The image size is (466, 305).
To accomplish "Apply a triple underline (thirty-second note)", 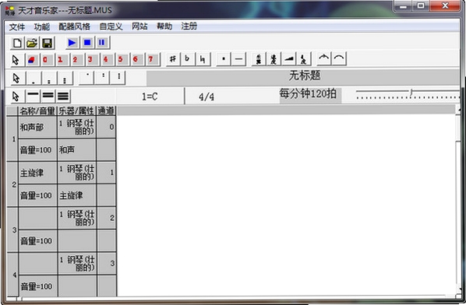I will 63,96.
